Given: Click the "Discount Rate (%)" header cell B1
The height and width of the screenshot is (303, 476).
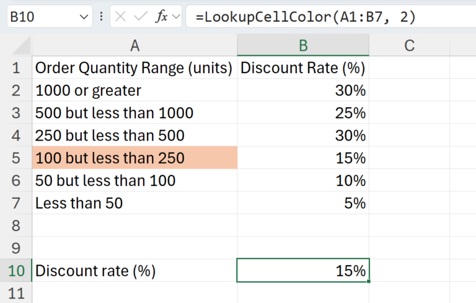Looking at the screenshot, I should pos(303,68).
